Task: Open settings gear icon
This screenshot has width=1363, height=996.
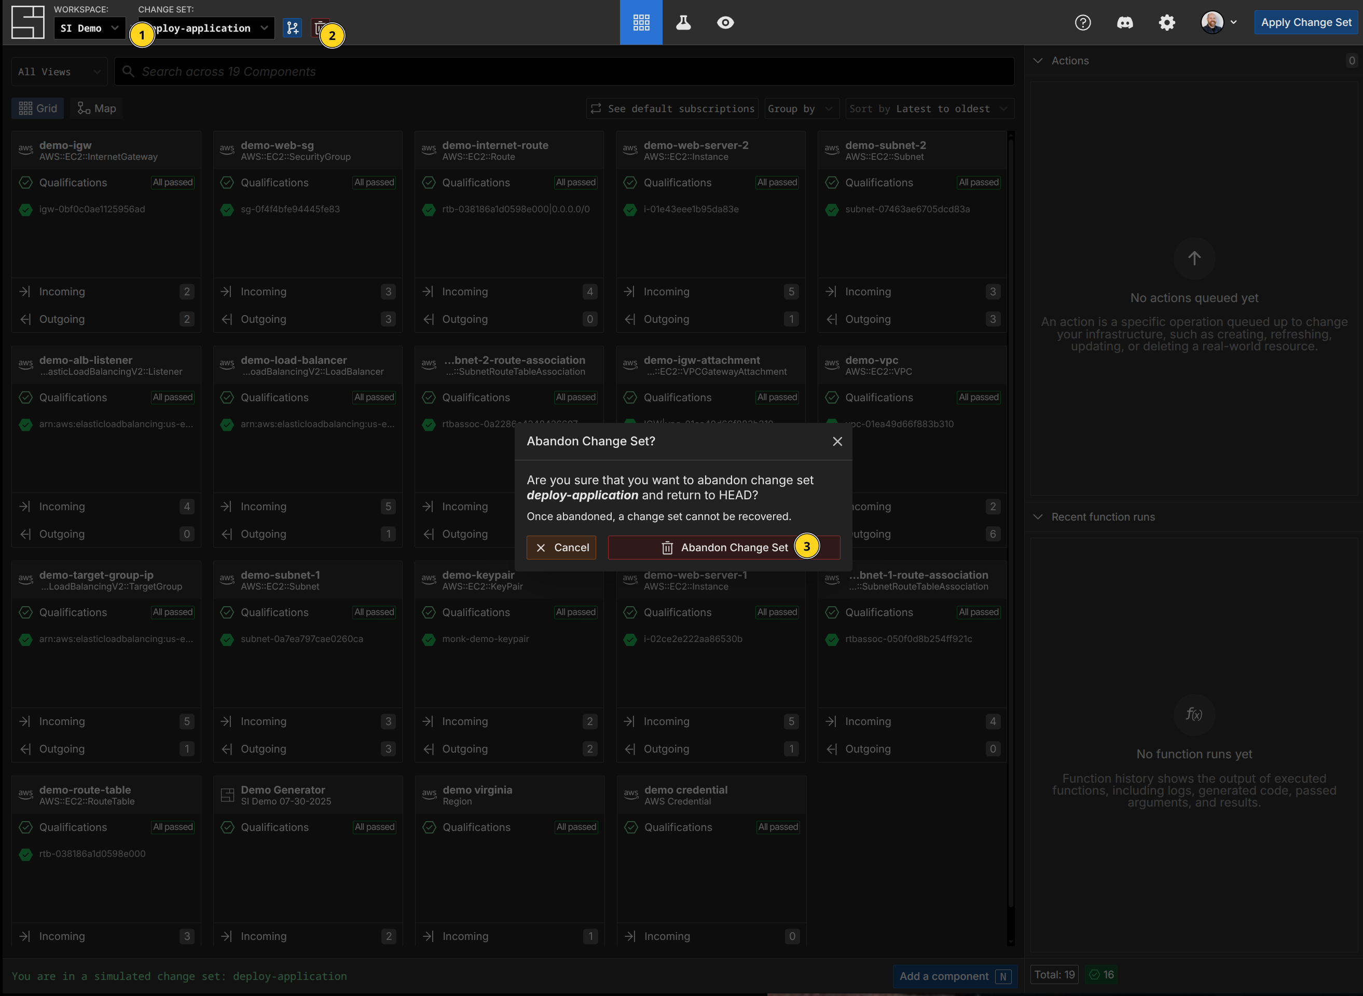Action: [1166, 22]
